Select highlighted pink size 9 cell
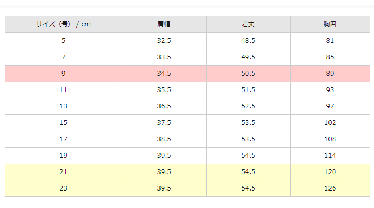This screenshot has height=208, width=374. (x=64, y=74)
